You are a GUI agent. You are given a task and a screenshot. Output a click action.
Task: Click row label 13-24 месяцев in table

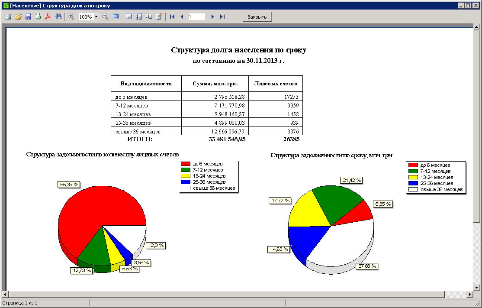(133, 114)
